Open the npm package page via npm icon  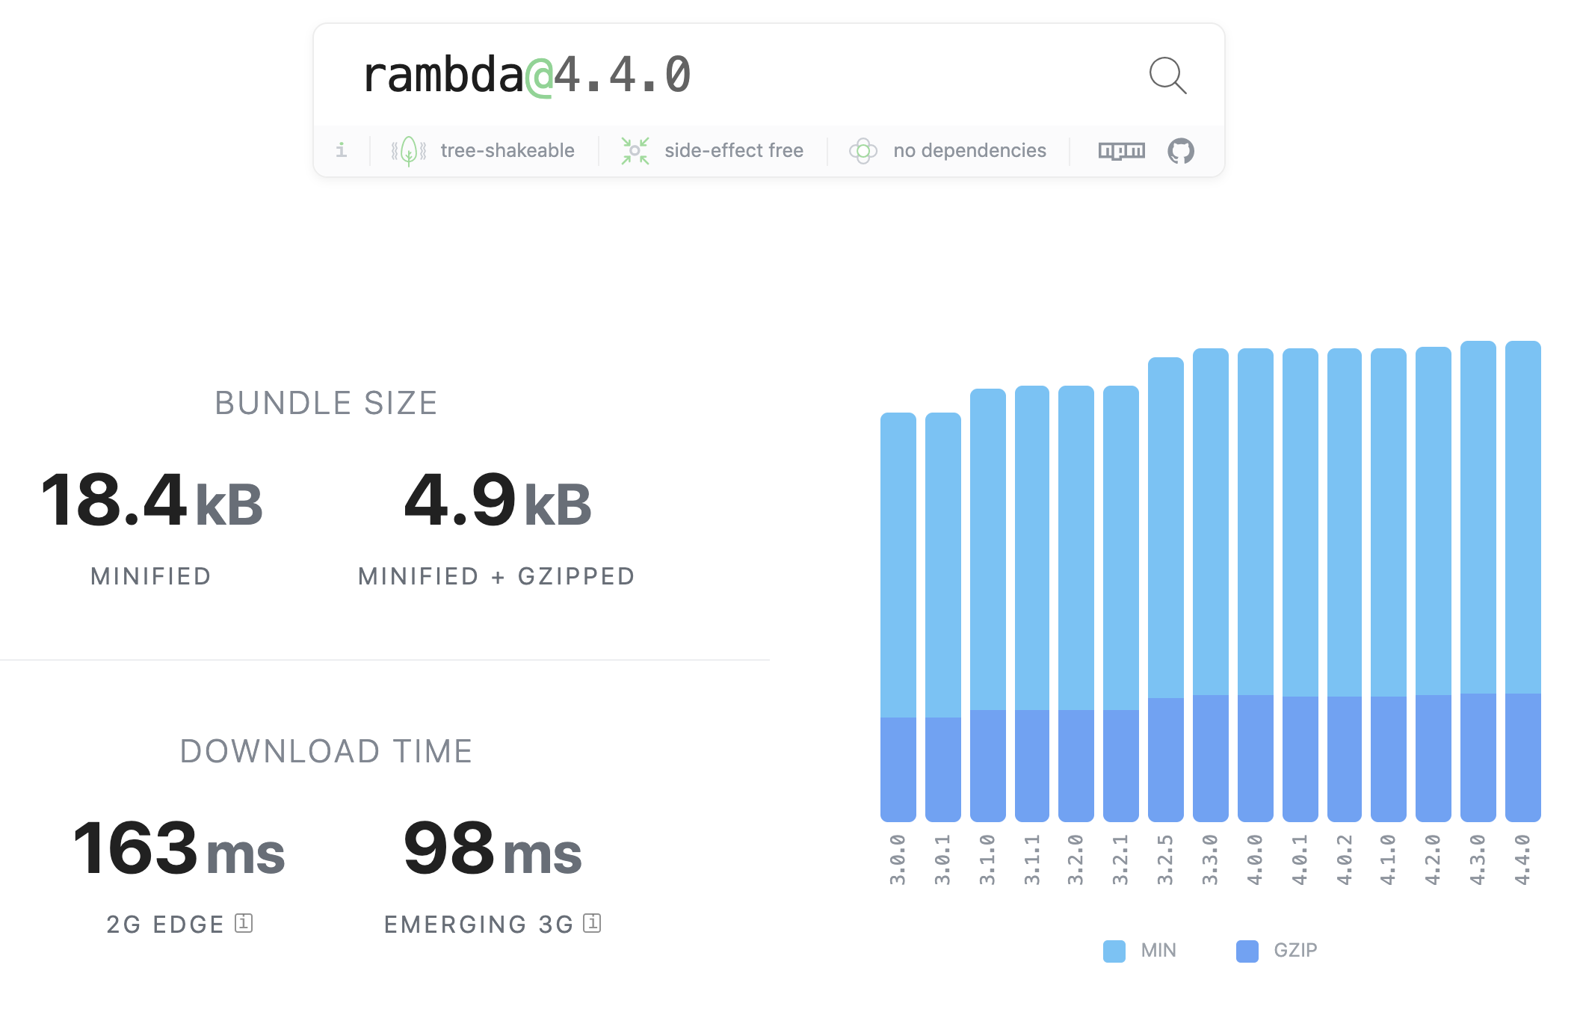point(1120,150)
